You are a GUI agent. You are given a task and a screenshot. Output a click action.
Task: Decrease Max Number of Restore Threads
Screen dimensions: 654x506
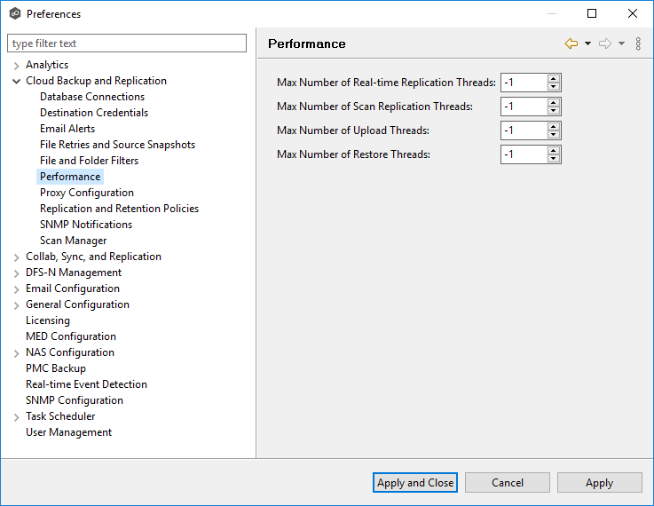(x=554, y=159)
